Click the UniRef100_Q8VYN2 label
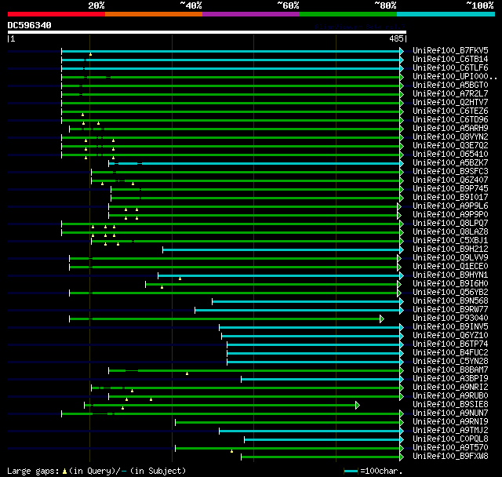Viewport: 502px width, 477px height. [x=450, y=137]
